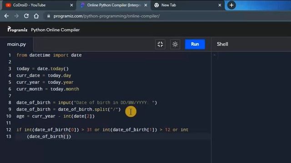Go to the browser home page icon

click(36, 16)
